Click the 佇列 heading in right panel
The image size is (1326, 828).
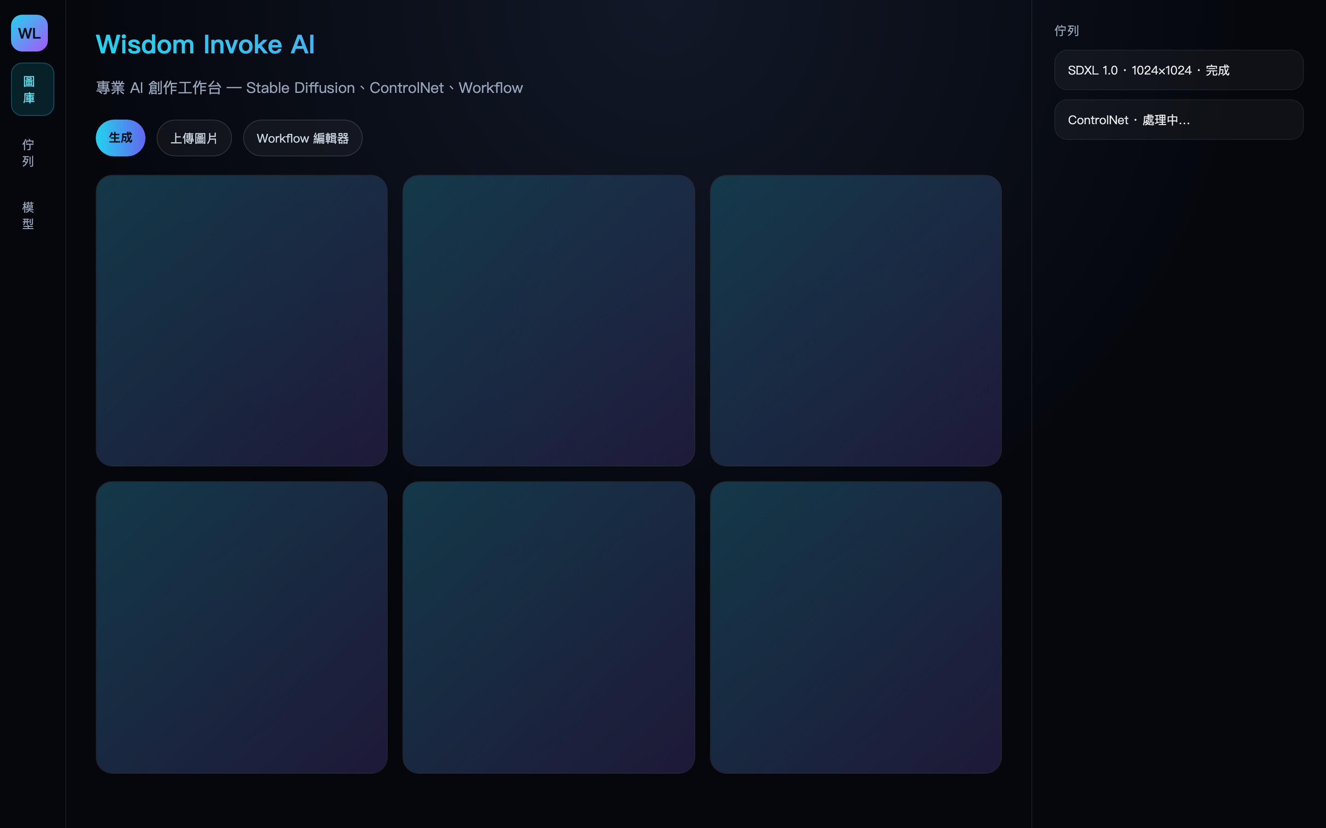pos(1066,31)
